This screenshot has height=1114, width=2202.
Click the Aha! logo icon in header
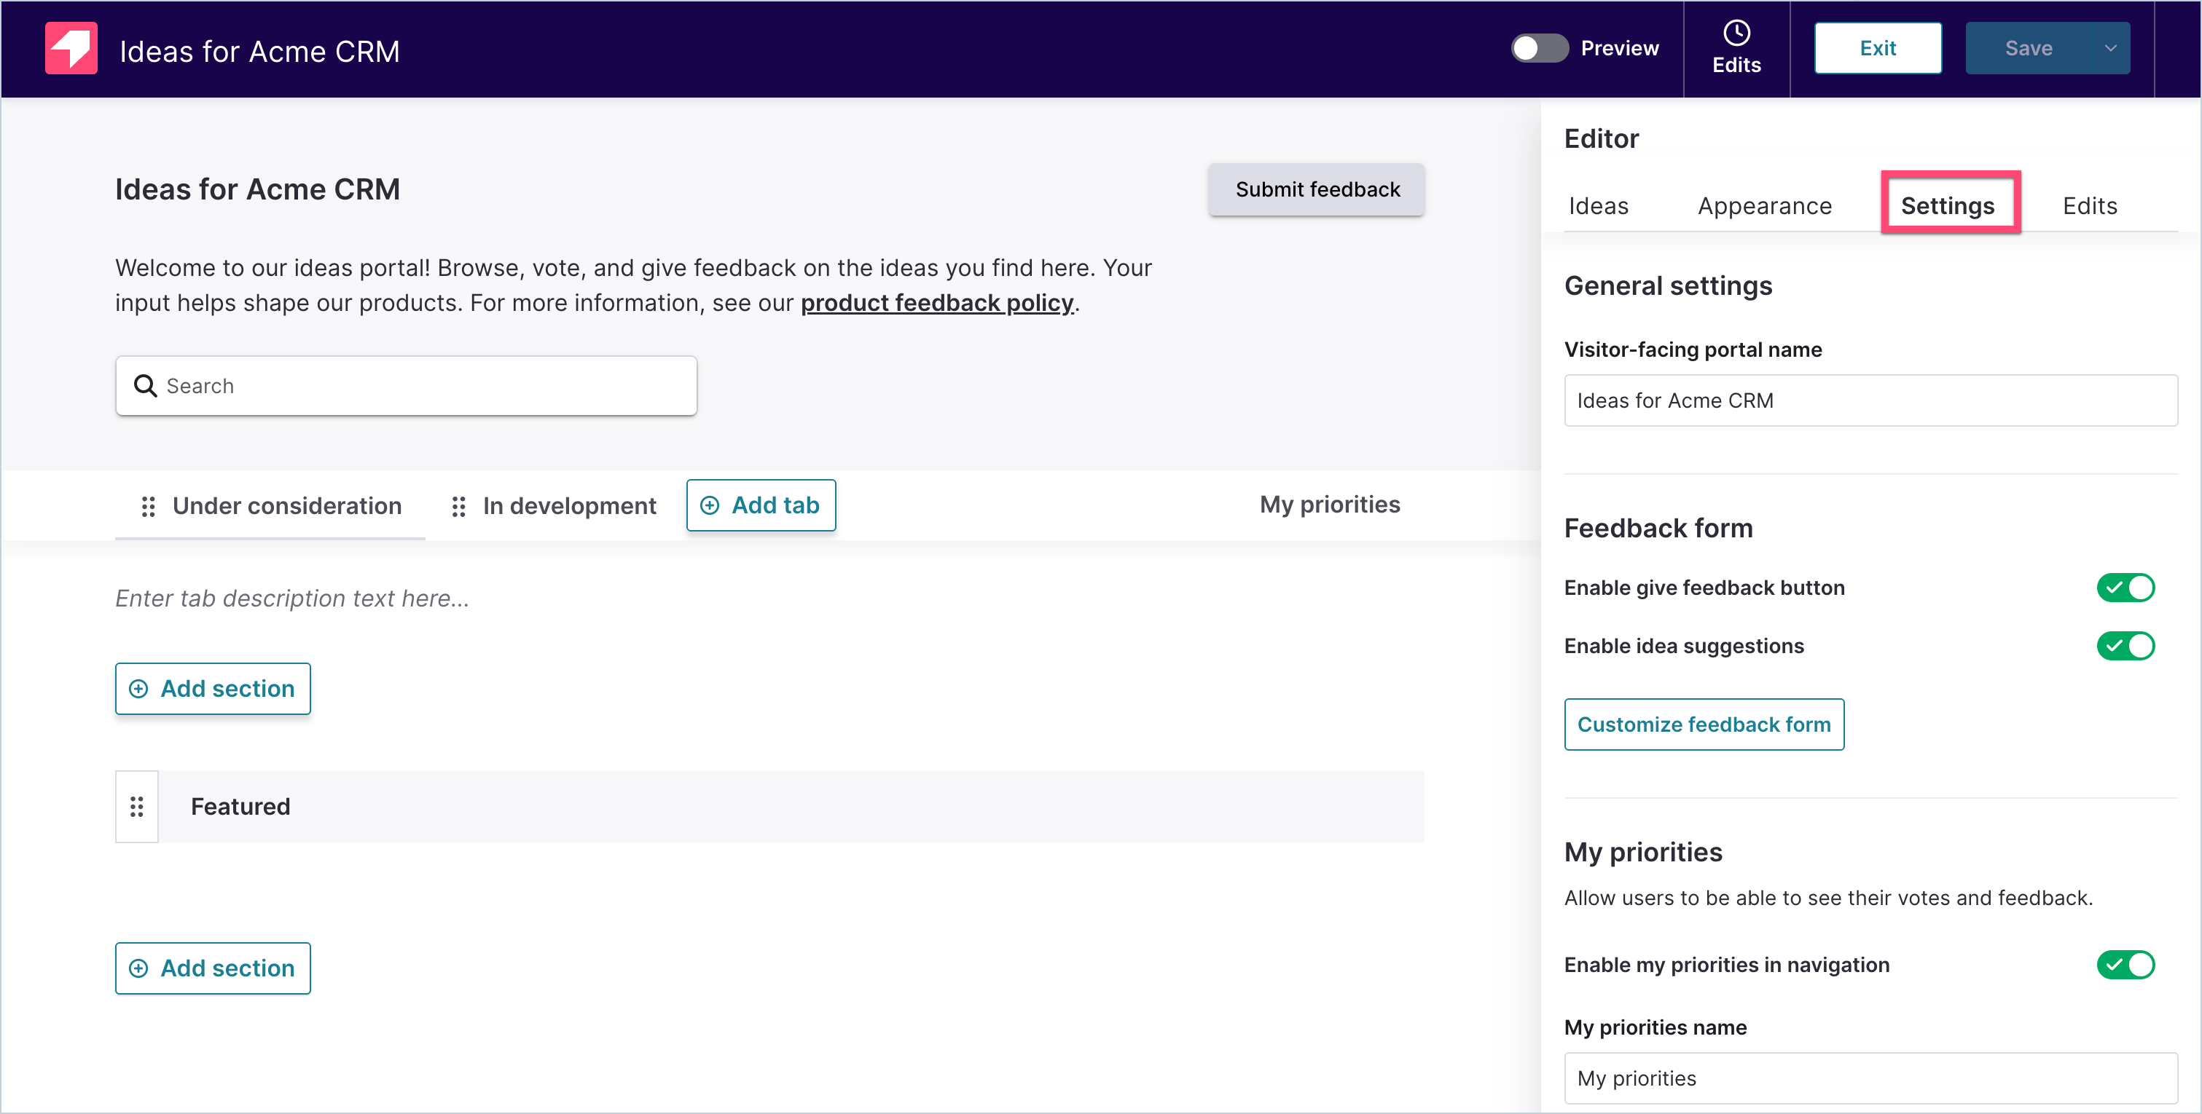(x=71, y=49)
